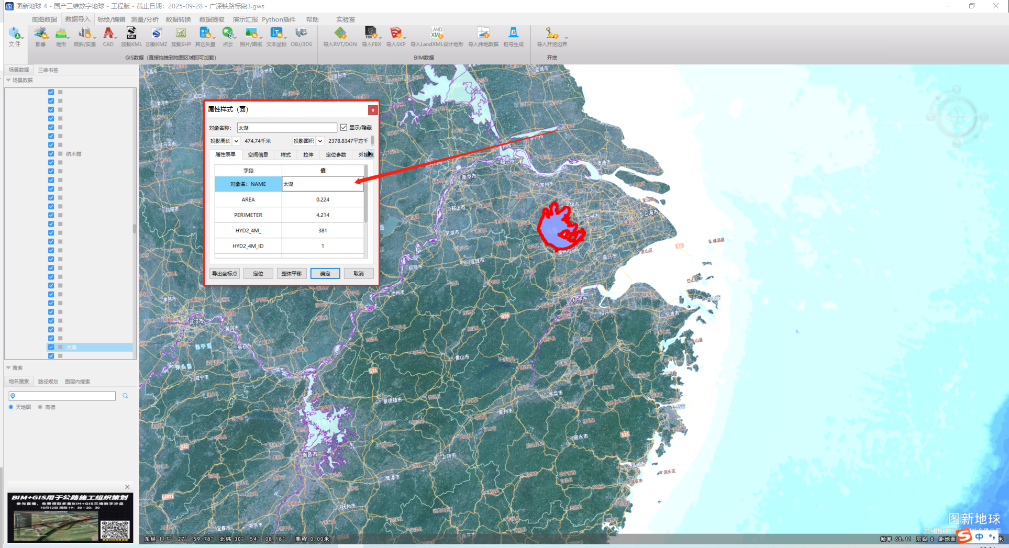Click the place name search input box
This screenshot has width=1009, height=548.
[62, 396]
